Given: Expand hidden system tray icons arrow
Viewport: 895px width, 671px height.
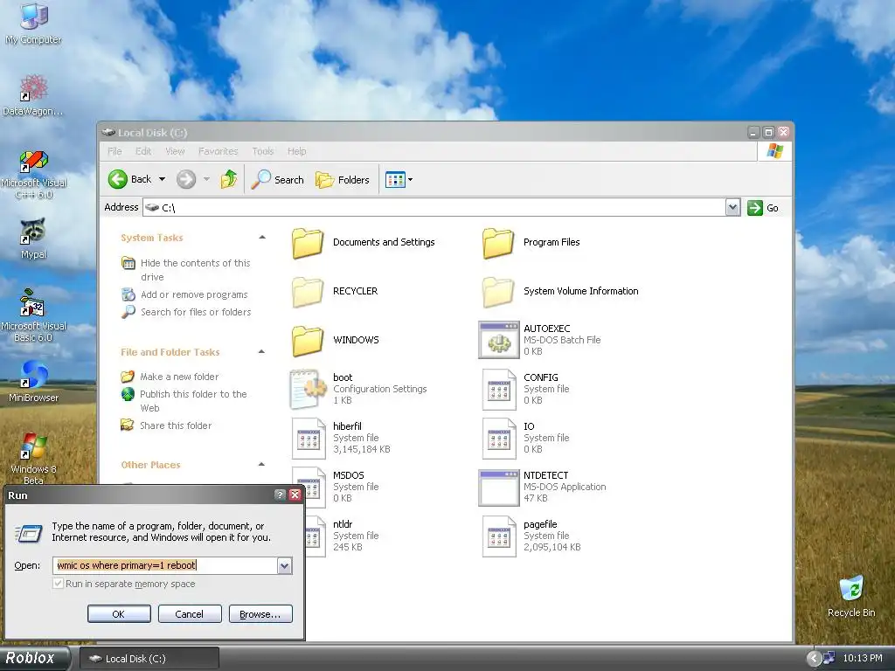Looking at the screenshot, I should click(814, 659).
